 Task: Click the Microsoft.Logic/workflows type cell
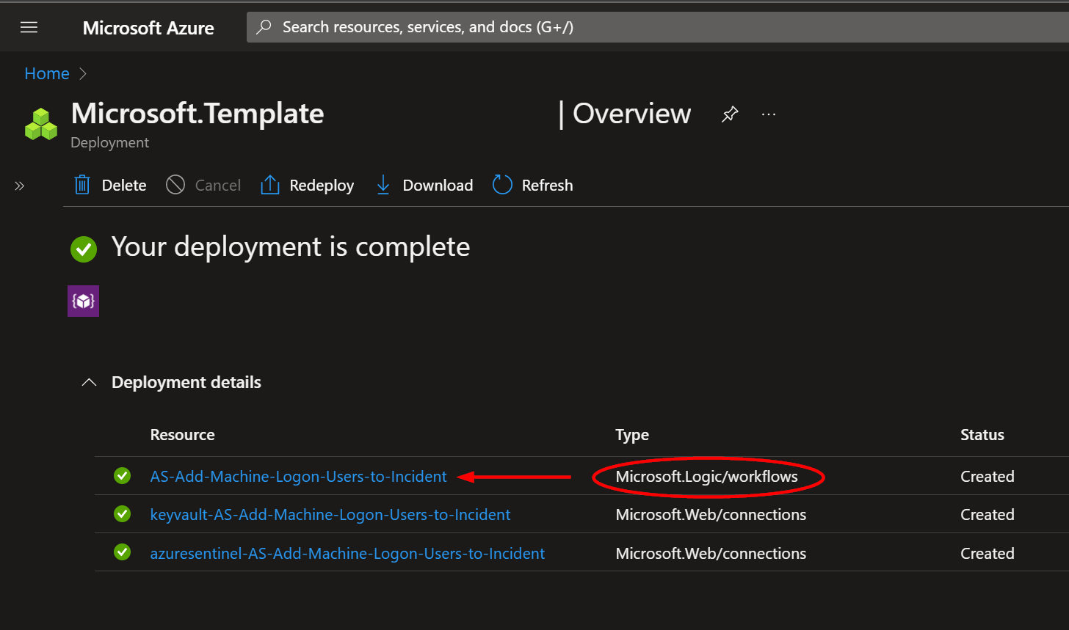point(706,477)
